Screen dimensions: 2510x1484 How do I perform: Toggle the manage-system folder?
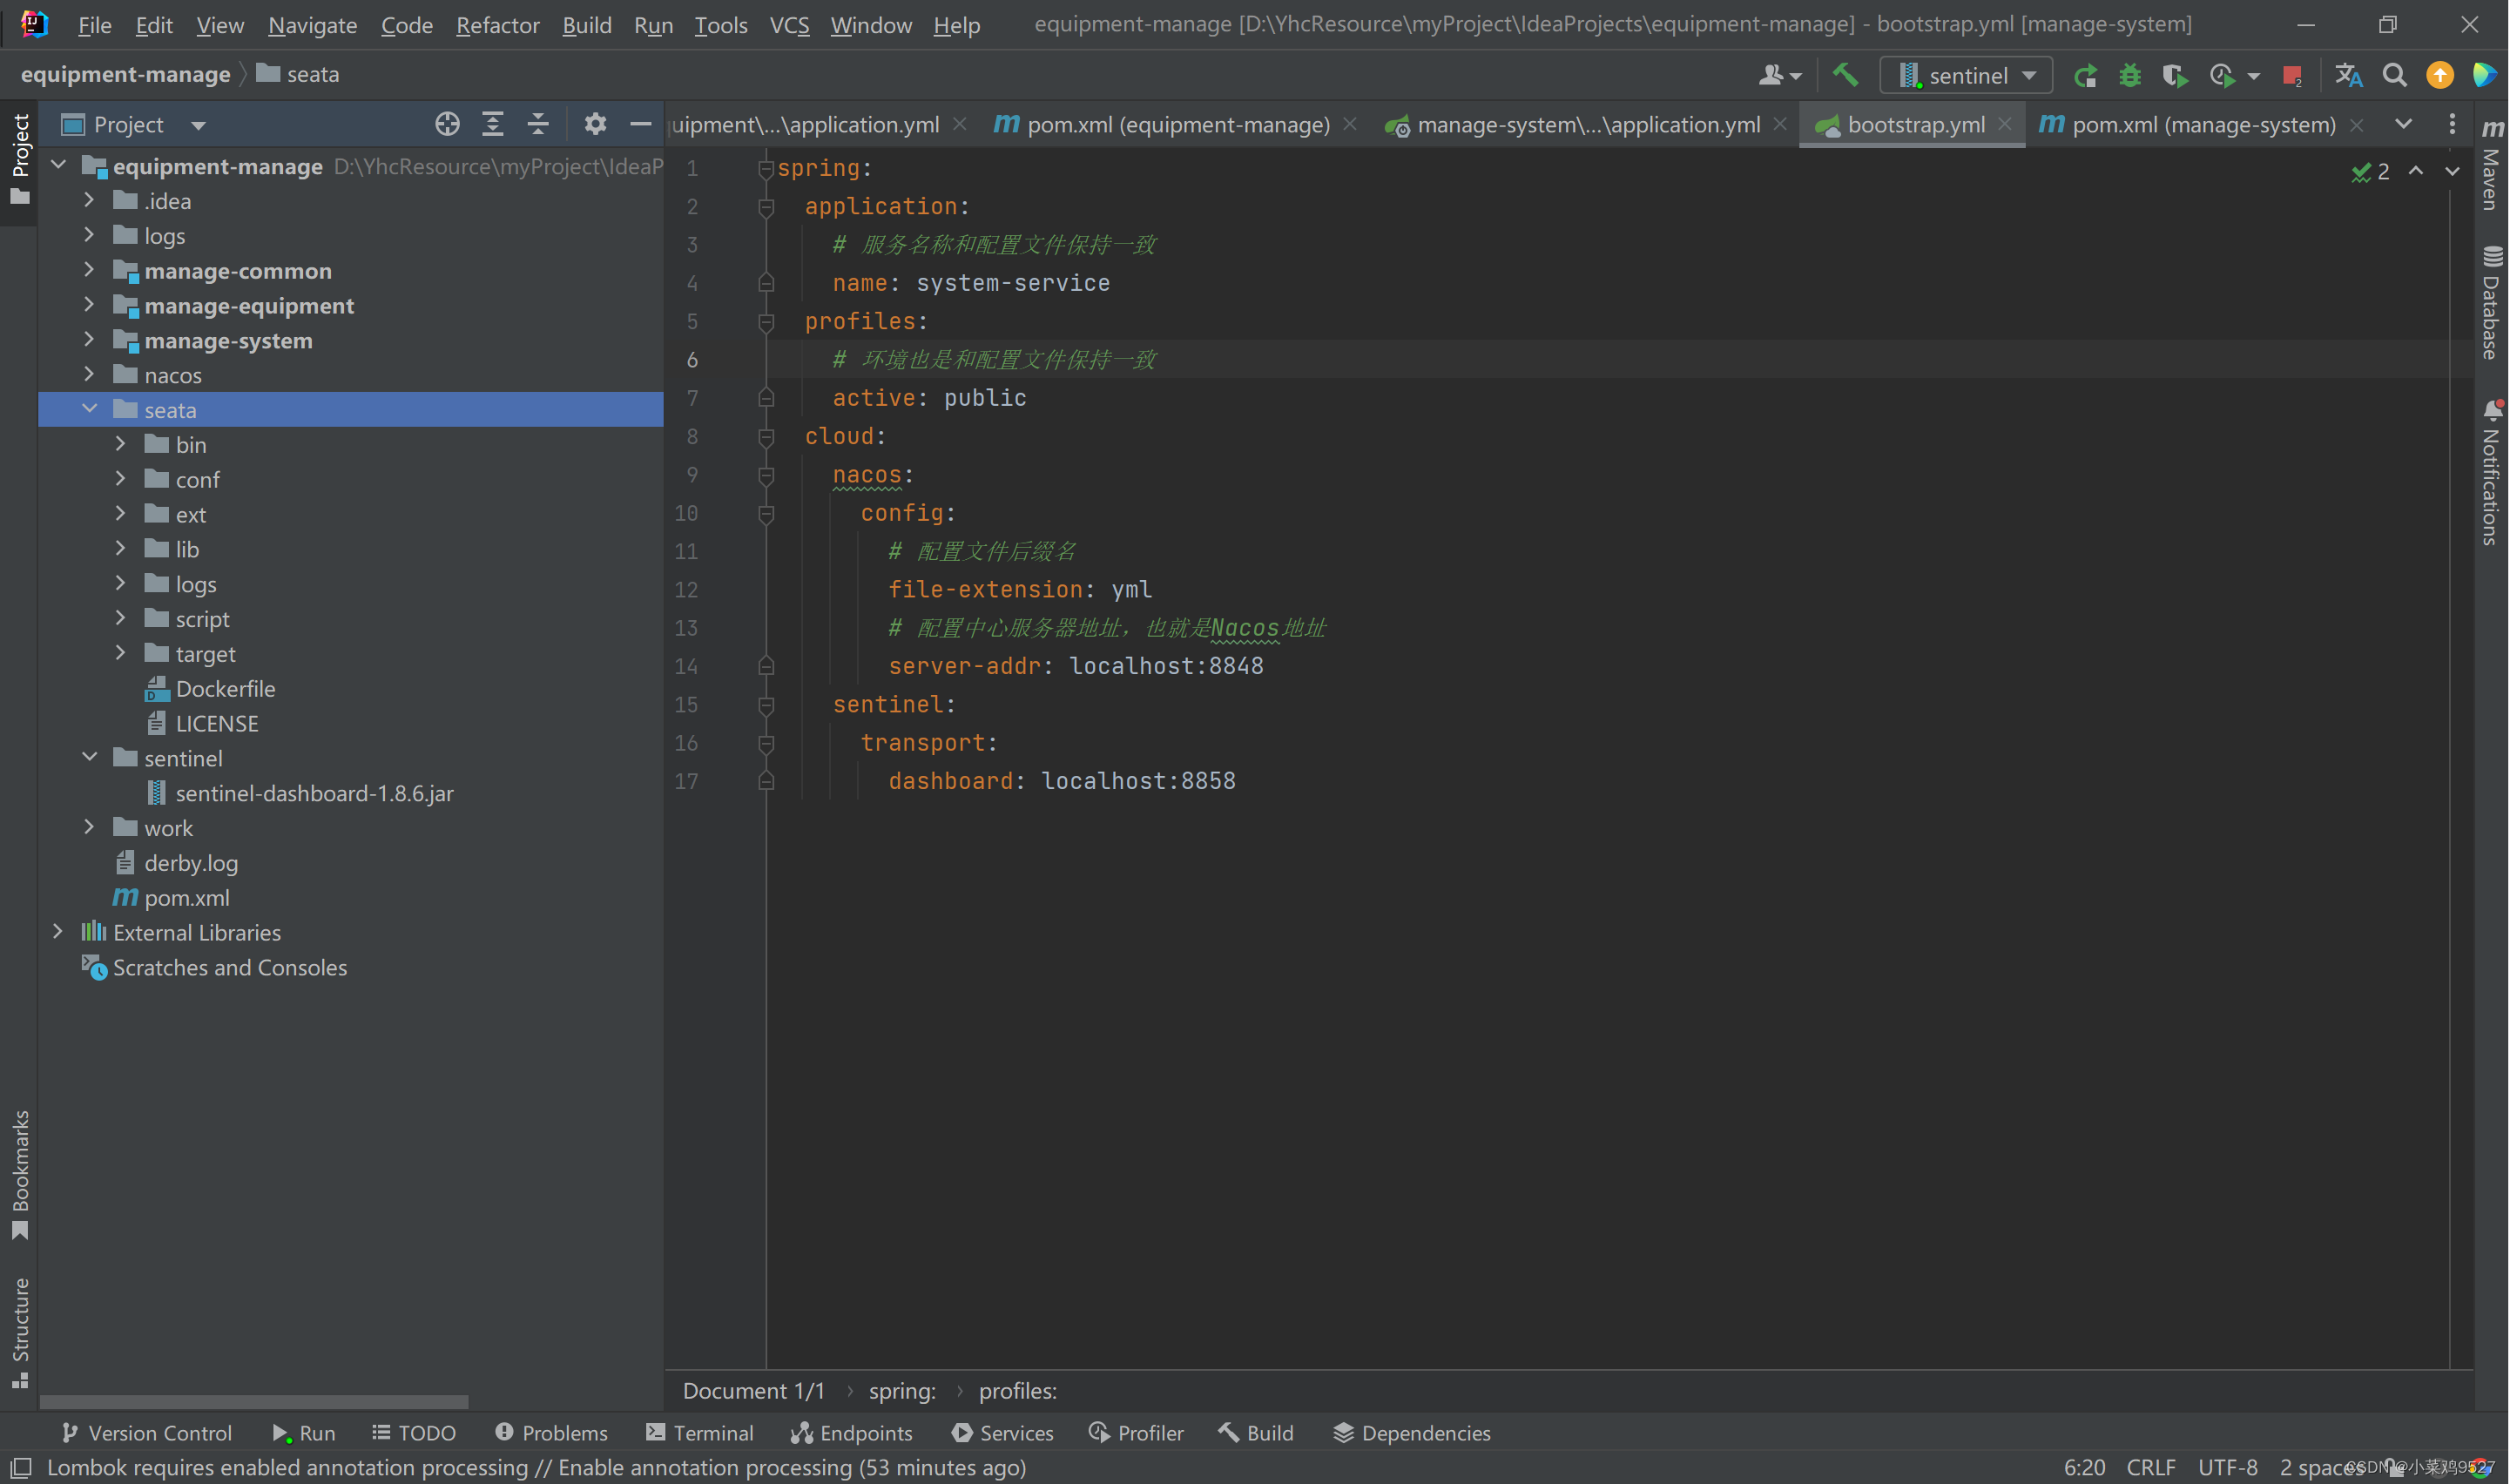pos(90,339)
